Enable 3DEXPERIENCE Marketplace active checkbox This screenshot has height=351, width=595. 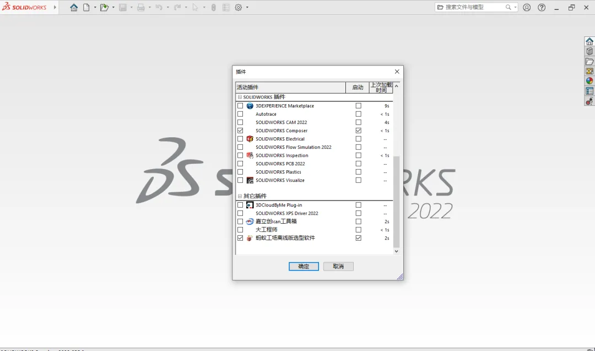coord(240,106)
